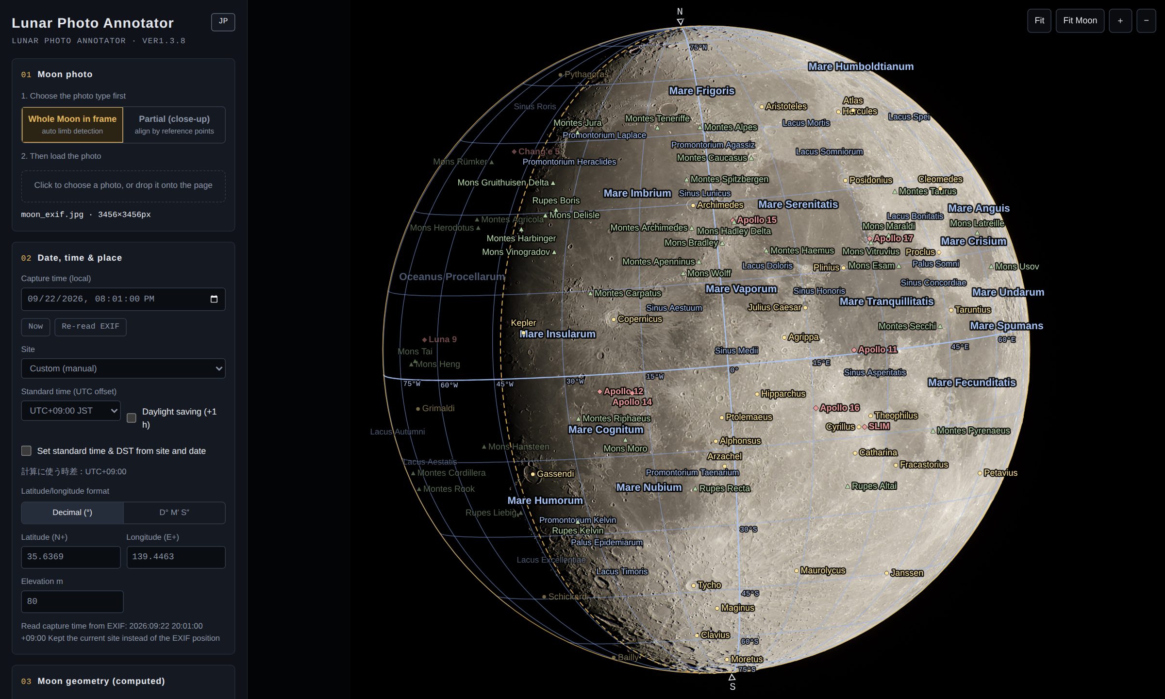Viewport: 1165px width, 699px height.
Task: Click the Apollo 17 landing site marker
Action: pyautogui.click(x=870, y=239)
